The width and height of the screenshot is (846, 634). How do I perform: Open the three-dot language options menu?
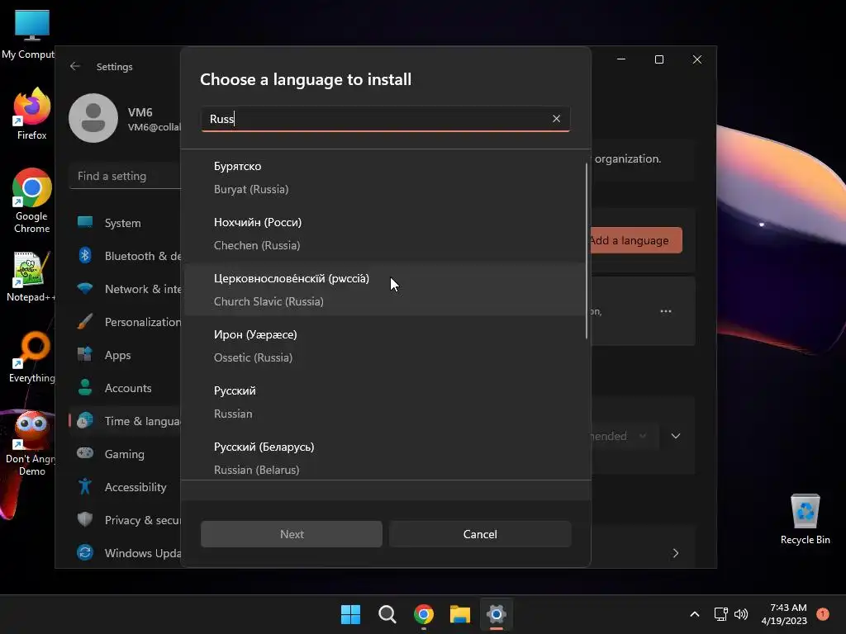tap(666, 311)
